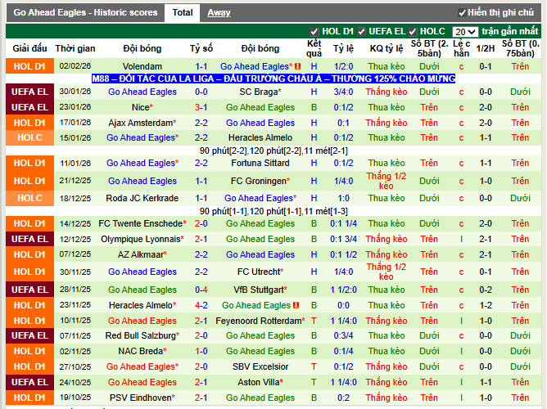Click Ajax Amsterdam team name
547x409 pixels.
[142, 123]
